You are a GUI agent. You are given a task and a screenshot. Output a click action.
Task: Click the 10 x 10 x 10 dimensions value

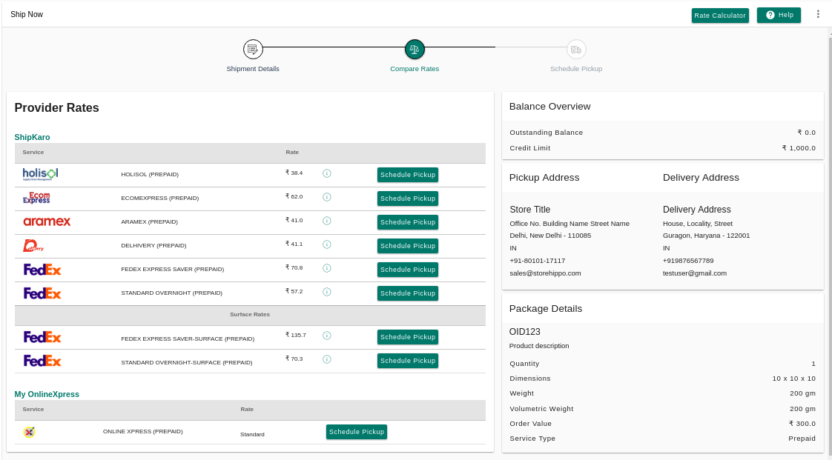pyautogui.click(x=793, y=379)
